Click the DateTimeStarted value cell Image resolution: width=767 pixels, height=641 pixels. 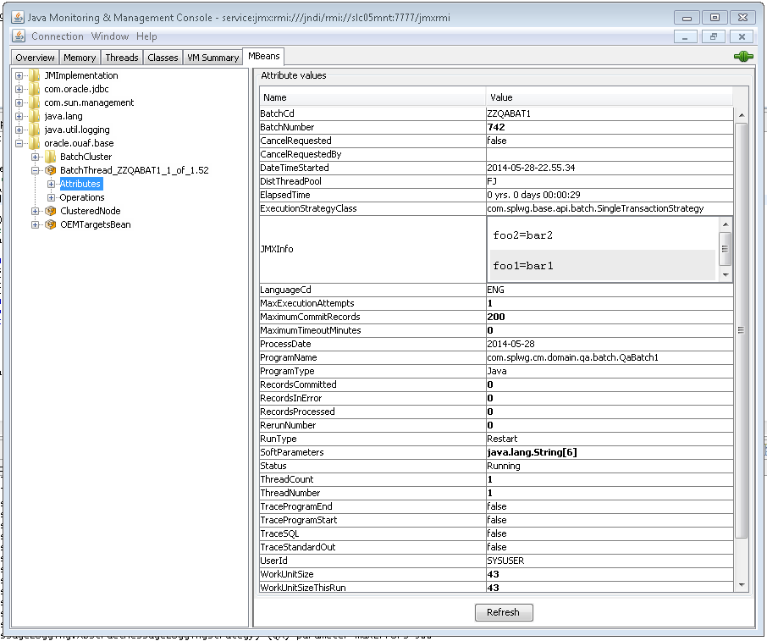point(610,168)
